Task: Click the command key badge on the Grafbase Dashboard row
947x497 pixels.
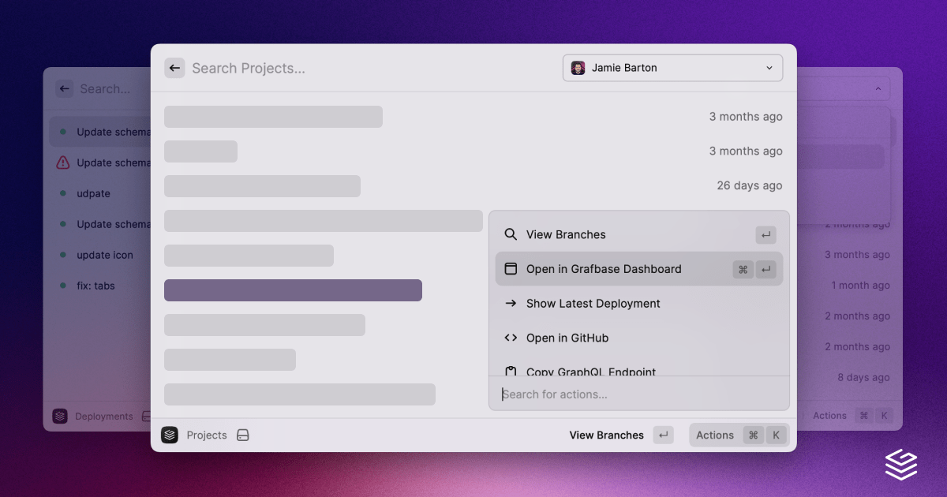Action: pyautogui.click(x=743, y=269)
